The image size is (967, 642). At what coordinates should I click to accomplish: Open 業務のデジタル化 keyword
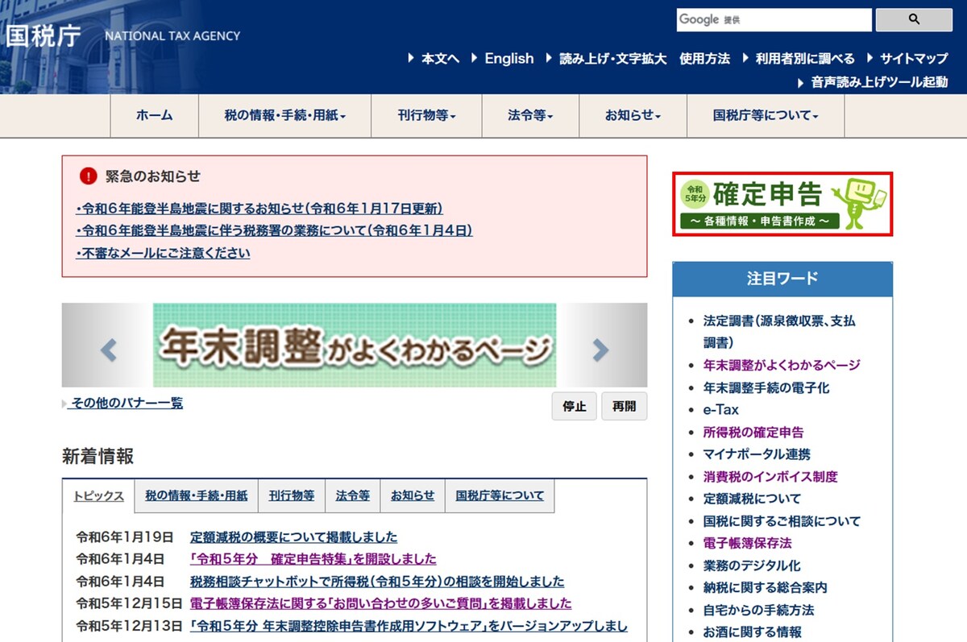(752, 565)
